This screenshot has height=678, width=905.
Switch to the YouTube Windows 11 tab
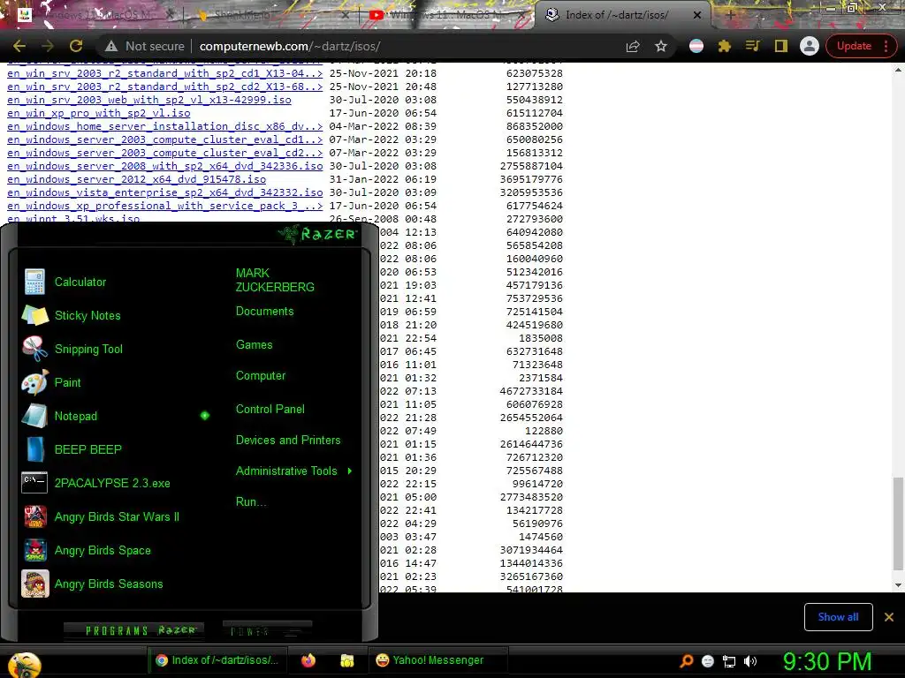coord(445,15)
